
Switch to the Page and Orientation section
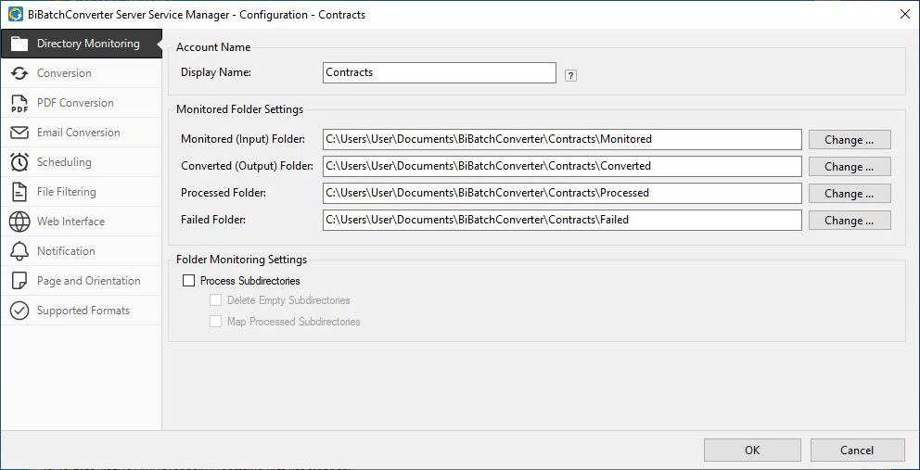tap(88, 281)
